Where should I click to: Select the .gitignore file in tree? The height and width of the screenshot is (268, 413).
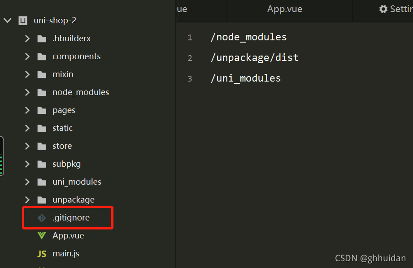pyautogui.click(x=71, y=218)
